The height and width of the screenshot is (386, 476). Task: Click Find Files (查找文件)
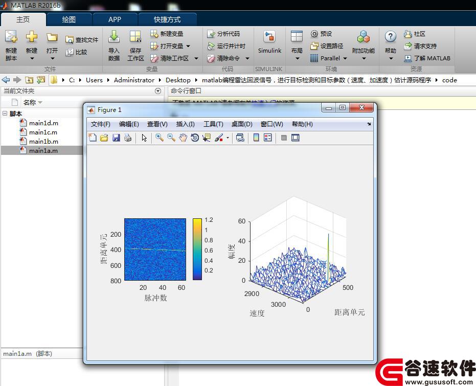[82, 40]
